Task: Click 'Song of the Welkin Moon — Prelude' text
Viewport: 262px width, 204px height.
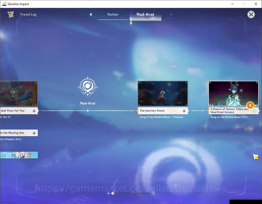Action: point(161,117)
